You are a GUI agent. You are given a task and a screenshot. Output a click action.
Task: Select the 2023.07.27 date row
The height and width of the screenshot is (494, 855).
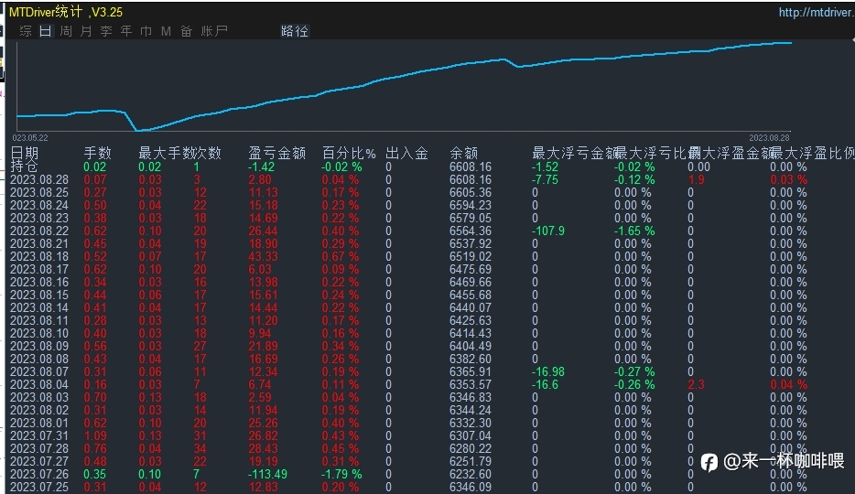tap(39, 461)
